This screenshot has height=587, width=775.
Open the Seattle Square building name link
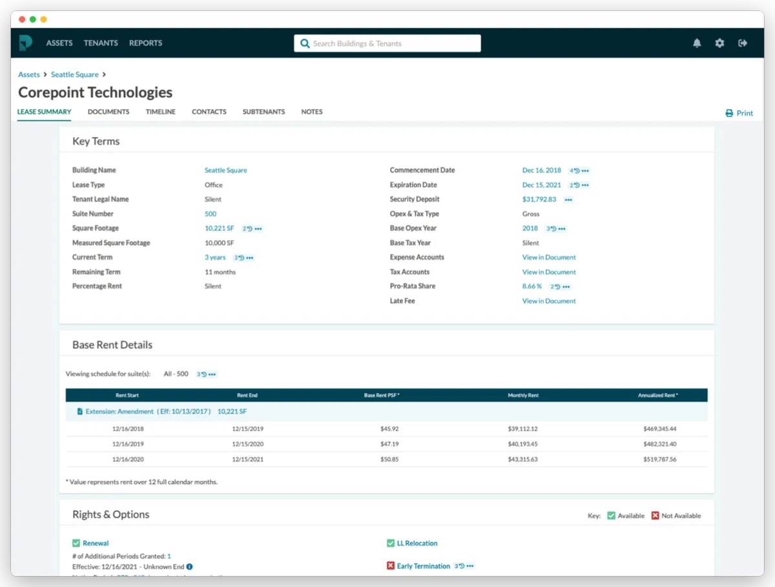coord(225,171)
